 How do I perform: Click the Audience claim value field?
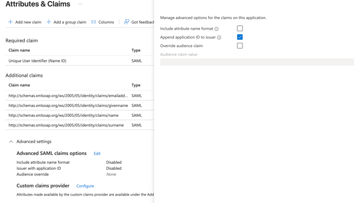pos(257,62)
